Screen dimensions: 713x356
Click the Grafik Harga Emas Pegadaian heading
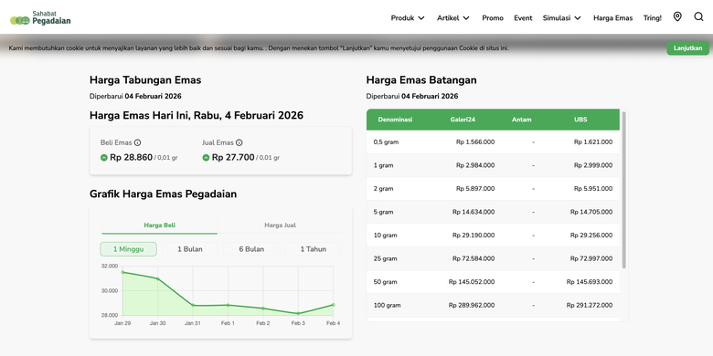point(164,194)
